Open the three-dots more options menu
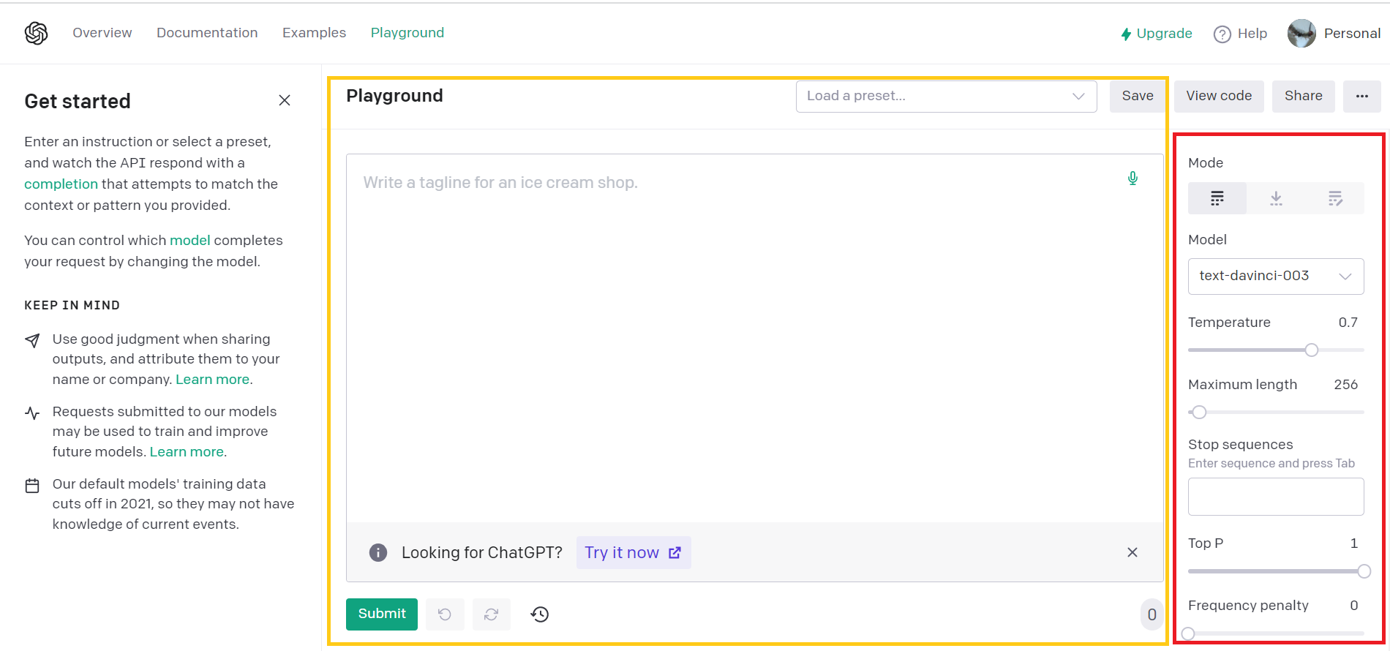Viewport: 1390px width, 651px height. (1362, 96)
